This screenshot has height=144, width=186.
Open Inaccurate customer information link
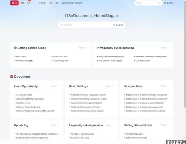tap(111, 57)
